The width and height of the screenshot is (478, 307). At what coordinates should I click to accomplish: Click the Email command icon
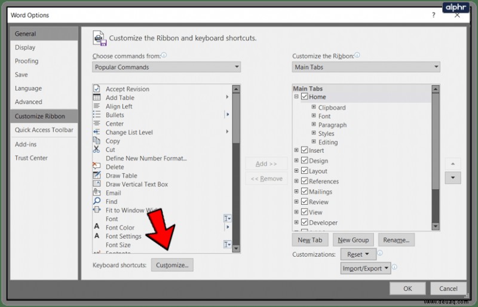(97, 192)
